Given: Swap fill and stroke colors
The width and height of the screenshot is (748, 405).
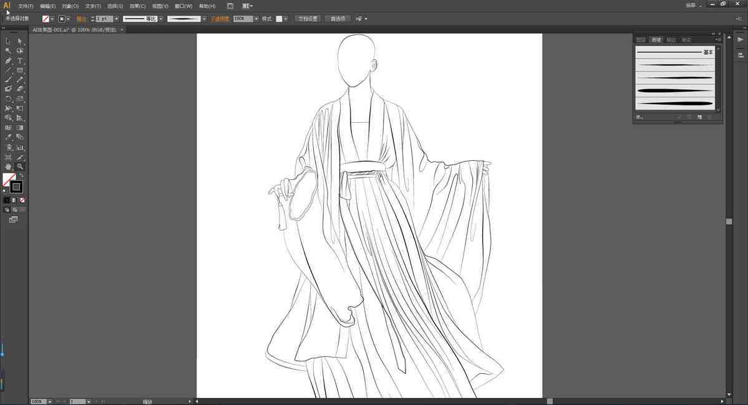Looking at the screenshot, I should tap(21, 176).
